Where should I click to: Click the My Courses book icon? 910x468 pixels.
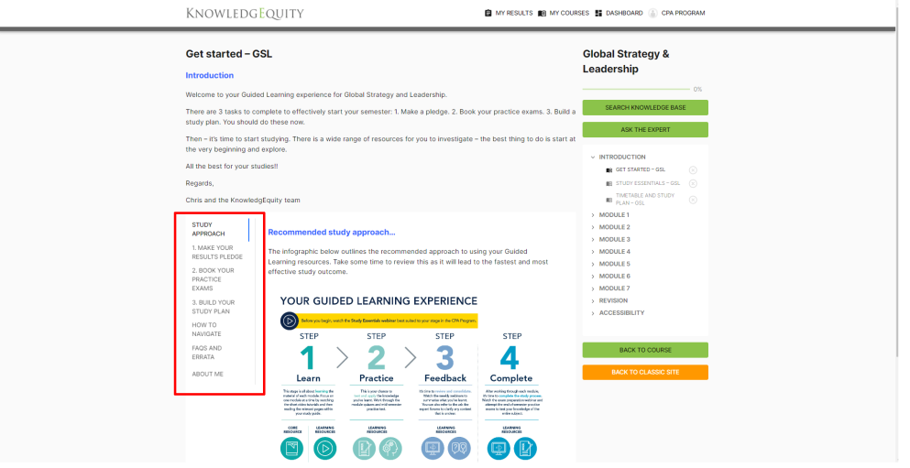pyautogui.click(x=543, y=13)
